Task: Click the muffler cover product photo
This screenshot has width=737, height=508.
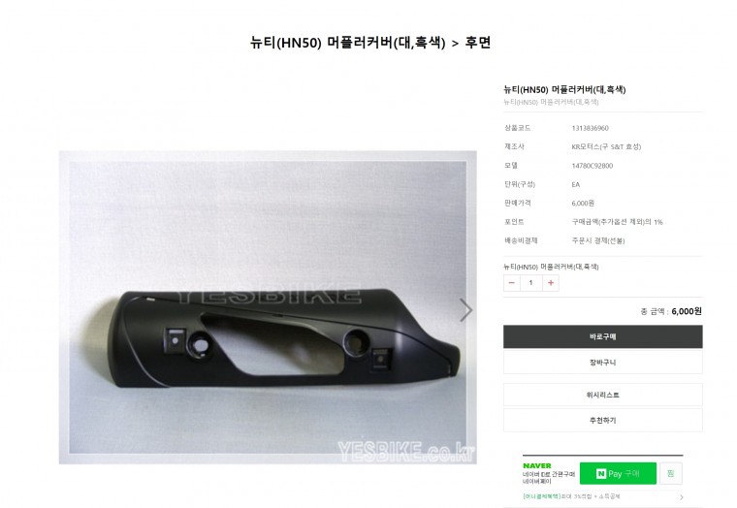Action: click(x=268, y=307)
